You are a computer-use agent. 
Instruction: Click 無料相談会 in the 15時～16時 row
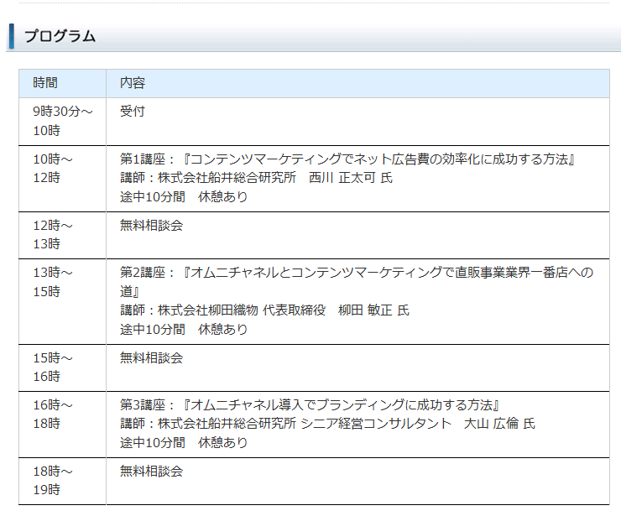pos(151,357)
